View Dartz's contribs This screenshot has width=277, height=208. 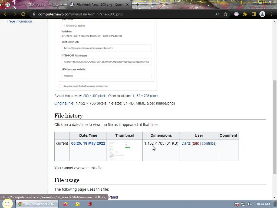coord(209,143)
